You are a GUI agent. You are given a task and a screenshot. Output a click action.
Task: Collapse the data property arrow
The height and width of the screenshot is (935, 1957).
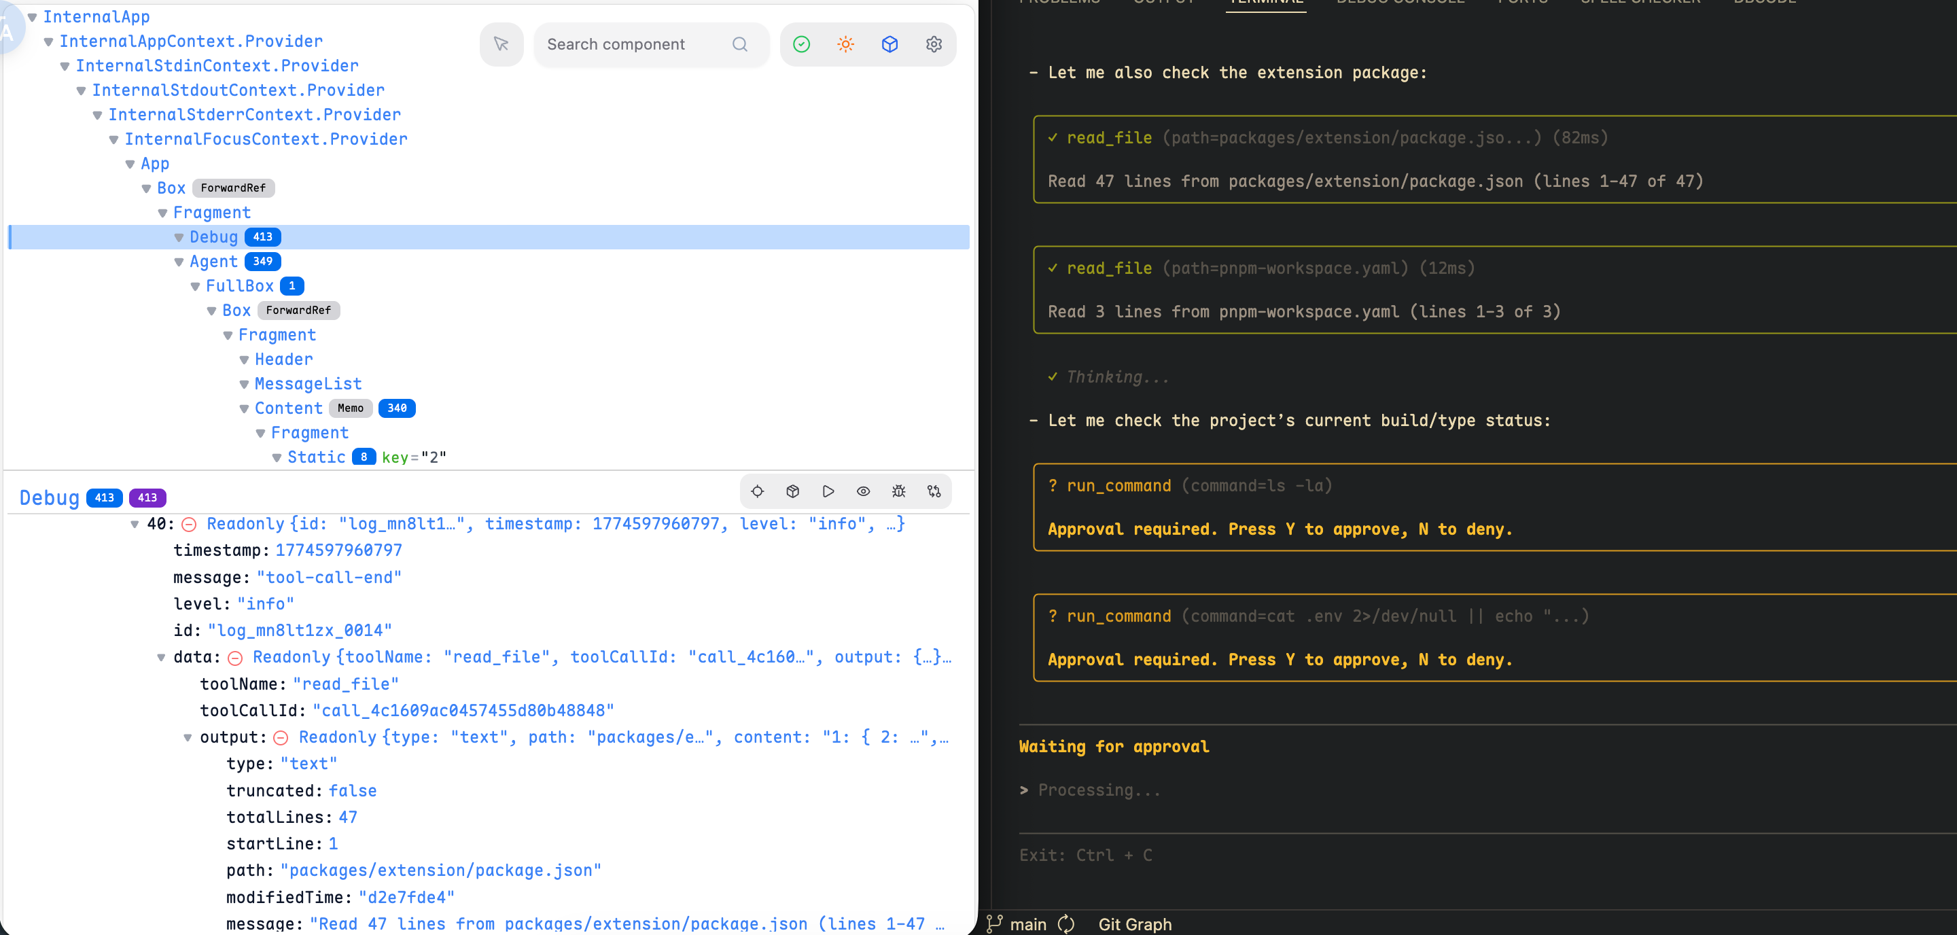[x=161, y=658]
